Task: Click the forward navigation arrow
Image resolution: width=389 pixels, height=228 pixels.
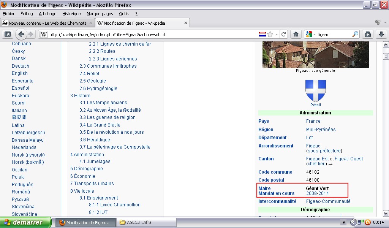Action: point(30,34)
